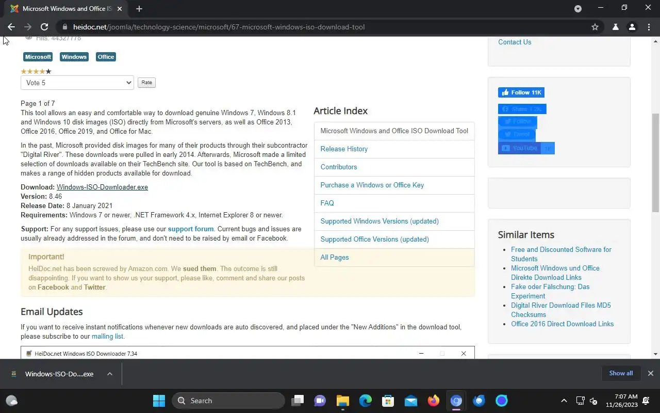The width and height of the screenshot is (660, 413).
Task: Click the Tweet button
Action: coord(517,134)
